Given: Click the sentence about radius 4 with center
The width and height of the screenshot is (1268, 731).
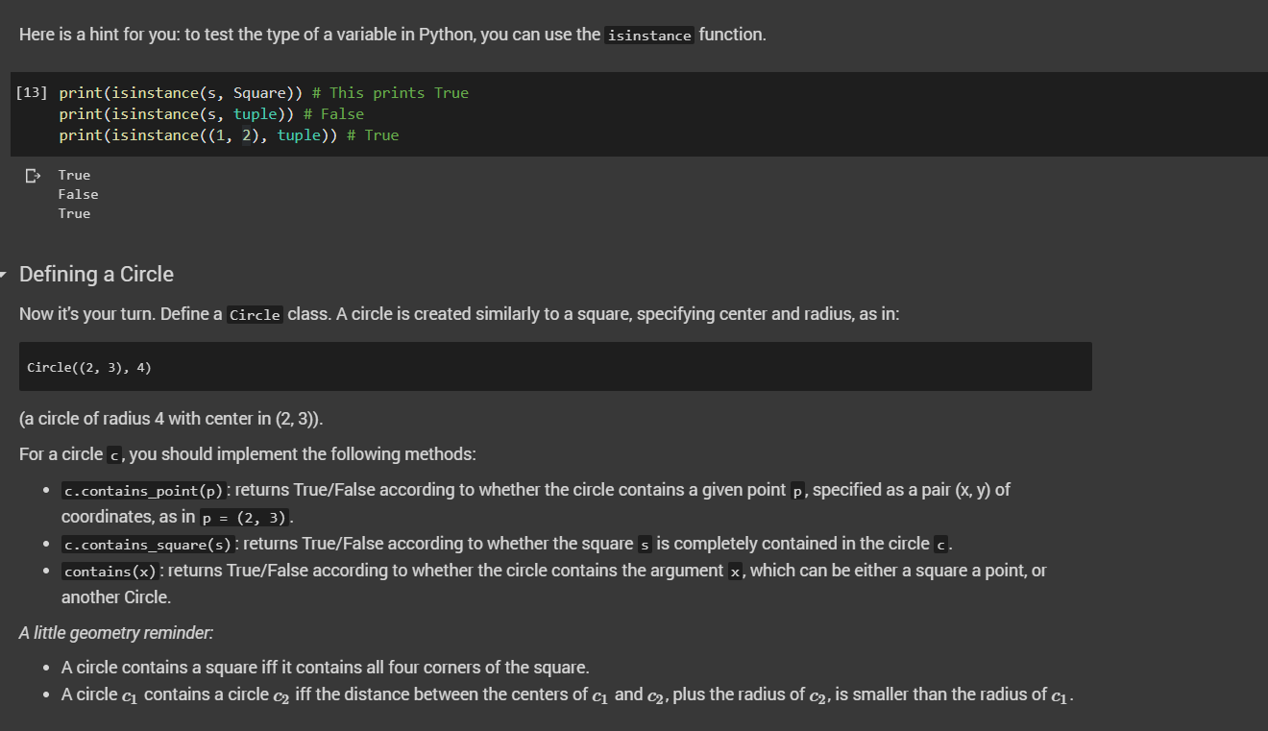Looking at the screenshot, I should pos(172,419).
